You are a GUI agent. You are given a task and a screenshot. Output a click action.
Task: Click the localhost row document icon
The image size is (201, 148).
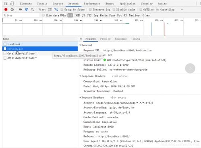5,44
